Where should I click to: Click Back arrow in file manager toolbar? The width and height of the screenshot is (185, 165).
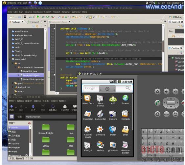12,108
